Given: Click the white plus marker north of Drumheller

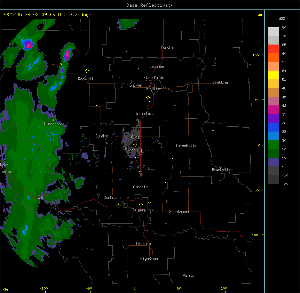Looking at the screenshot, I should [213, 130].
